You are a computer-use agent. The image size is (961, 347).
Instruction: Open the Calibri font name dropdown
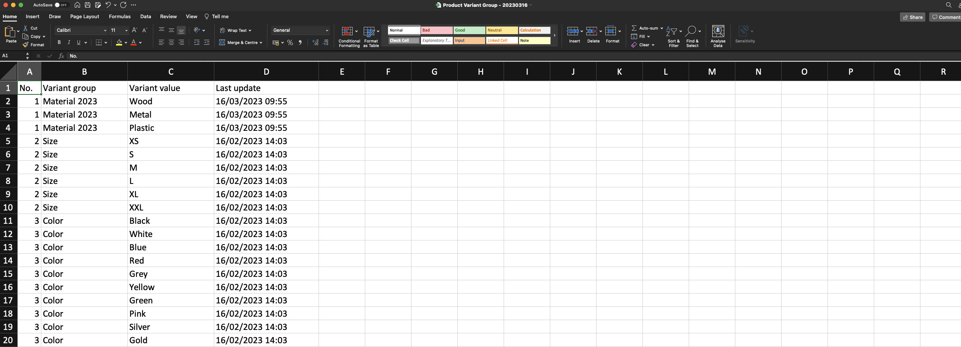[x=105, y=30]
